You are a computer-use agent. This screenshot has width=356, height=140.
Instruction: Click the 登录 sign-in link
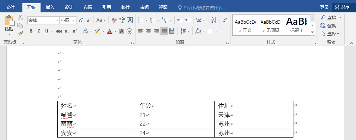(324, 7)
